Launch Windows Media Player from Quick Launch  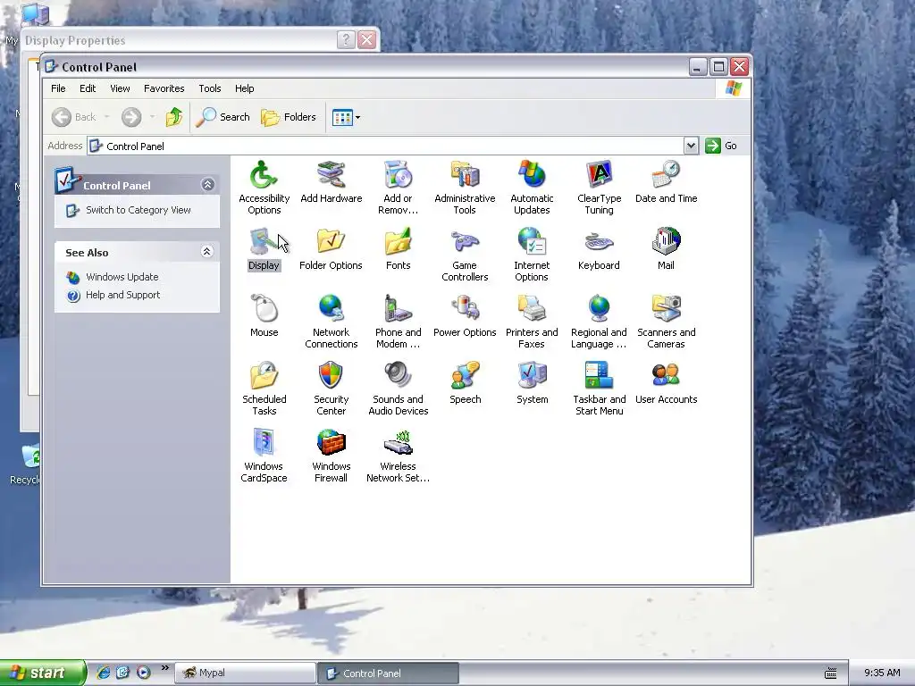click(x=144, y=673)
